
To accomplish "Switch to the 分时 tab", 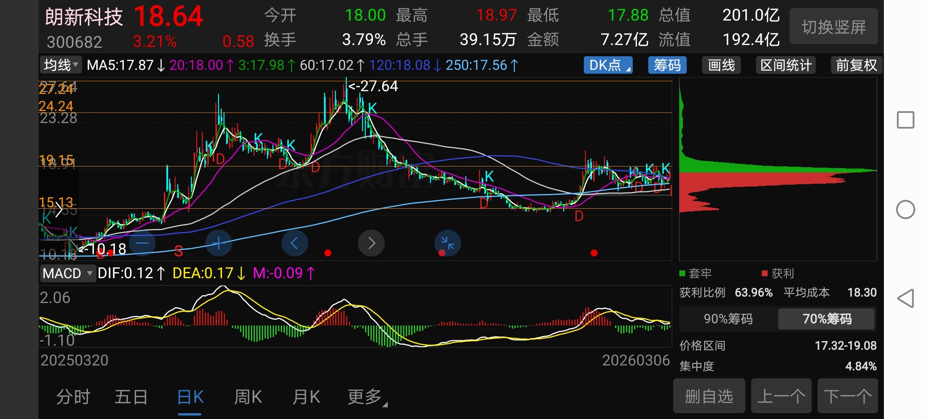I will [x=73, y=397].
